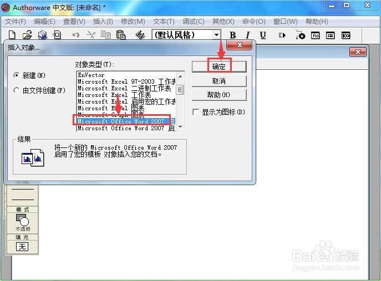The image size is (381, 281).
Task: Click the Open file icon in toolbar
Action: click(27, 35)
